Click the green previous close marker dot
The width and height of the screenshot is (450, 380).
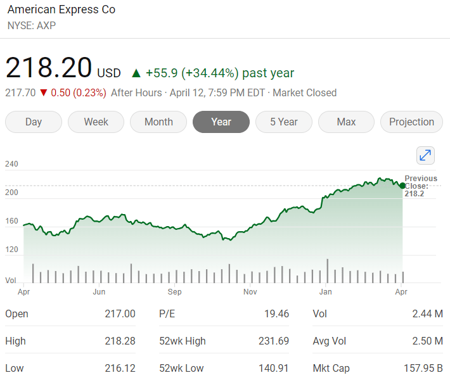[402, 186]
